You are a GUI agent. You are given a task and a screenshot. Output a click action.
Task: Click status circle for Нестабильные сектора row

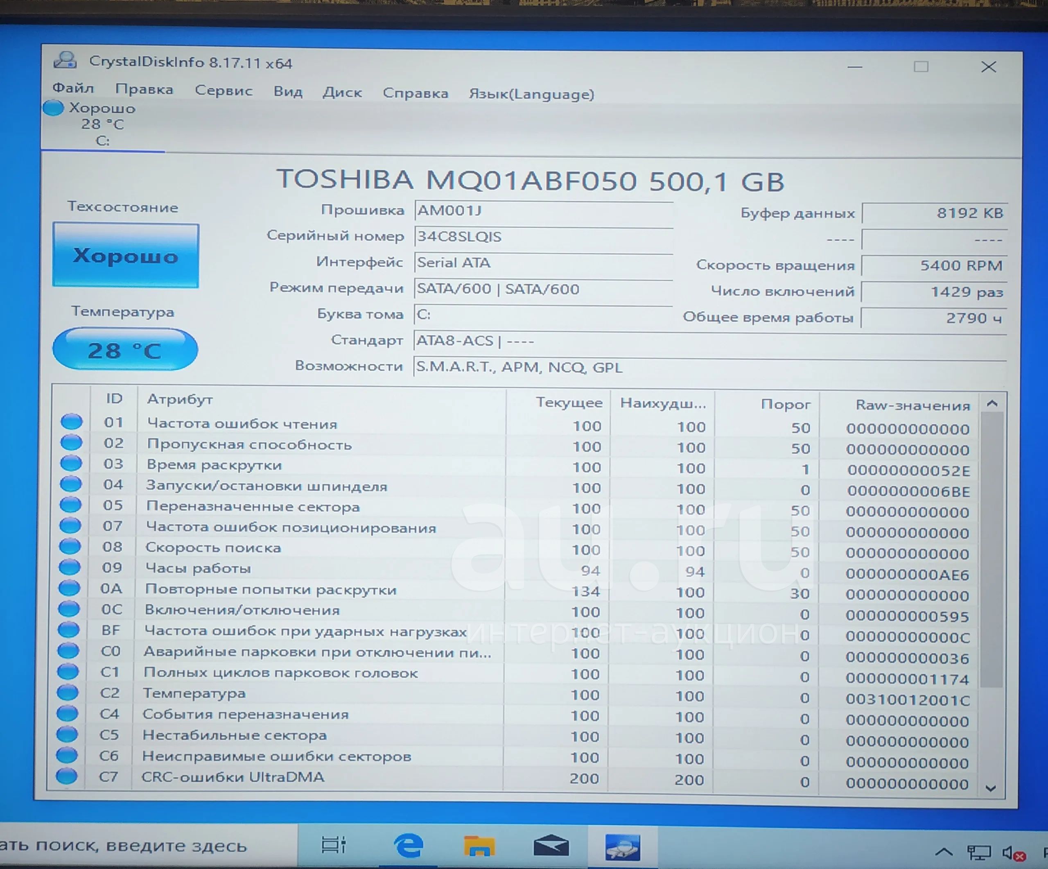pyautogui.click(x=68, y=734)
